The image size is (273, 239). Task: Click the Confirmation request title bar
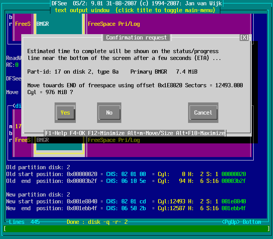coord(136,38)
